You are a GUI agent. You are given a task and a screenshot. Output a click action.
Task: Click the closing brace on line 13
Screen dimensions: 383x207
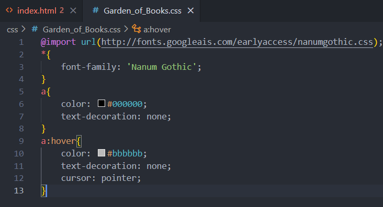(x=43, y=191)
